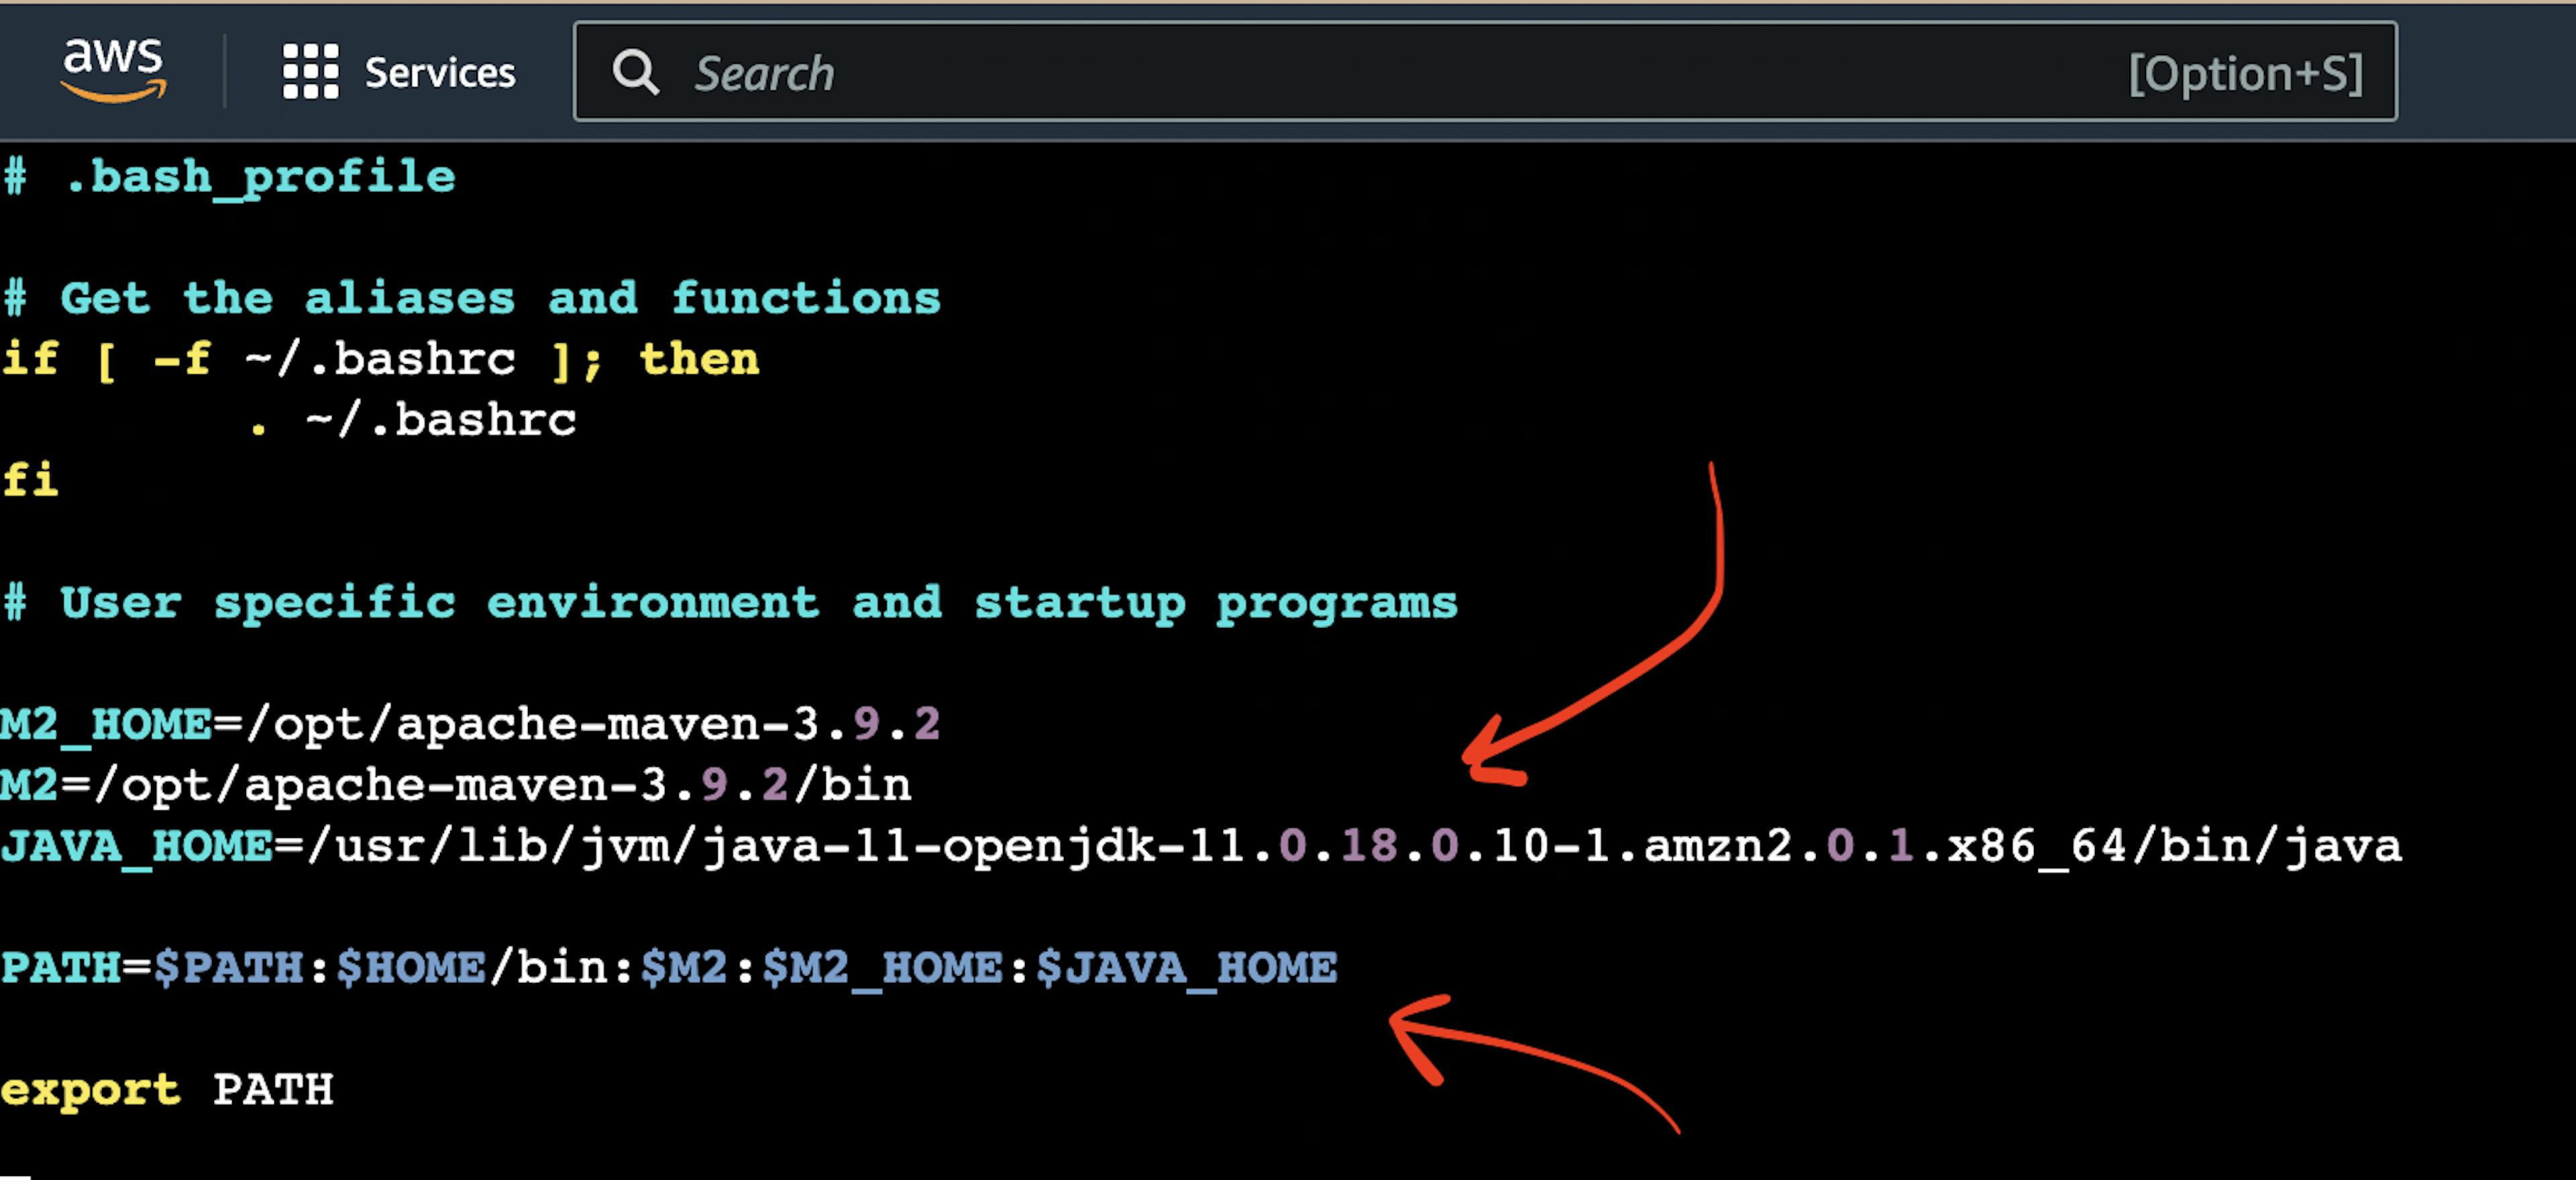Open the Services menu
This screenshot has width=2576, height=1180.
point(396,74)
